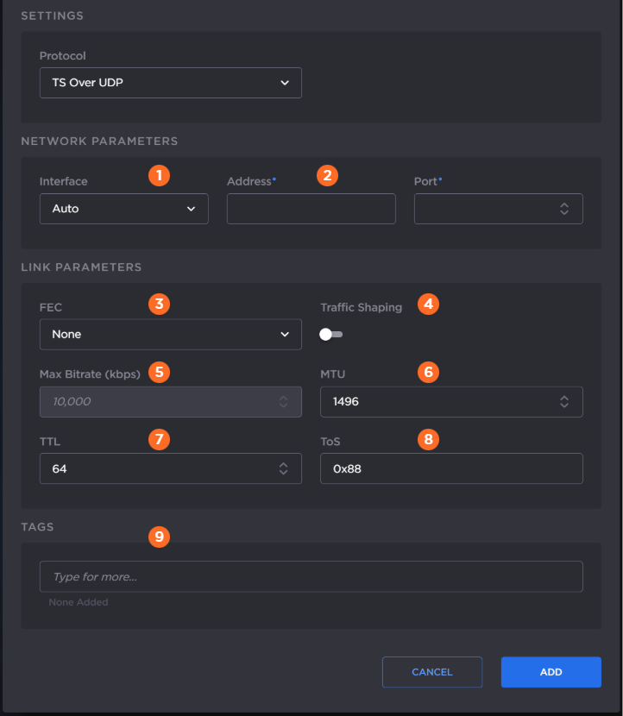Expand the Interface Auto dropdown
623x716 pixels.
(123, 209)
